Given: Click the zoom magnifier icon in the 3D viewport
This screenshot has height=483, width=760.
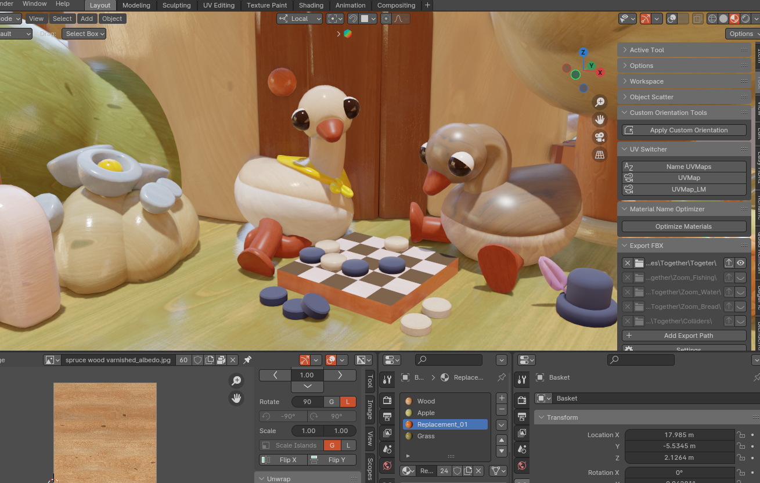Looking at the screenshot, I should [x=600, y=102].
